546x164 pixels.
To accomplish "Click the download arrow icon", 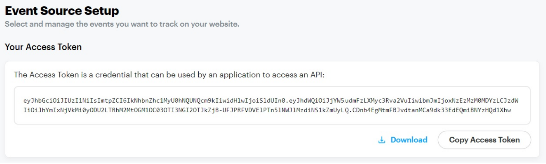I will click(x=382, y=140).
